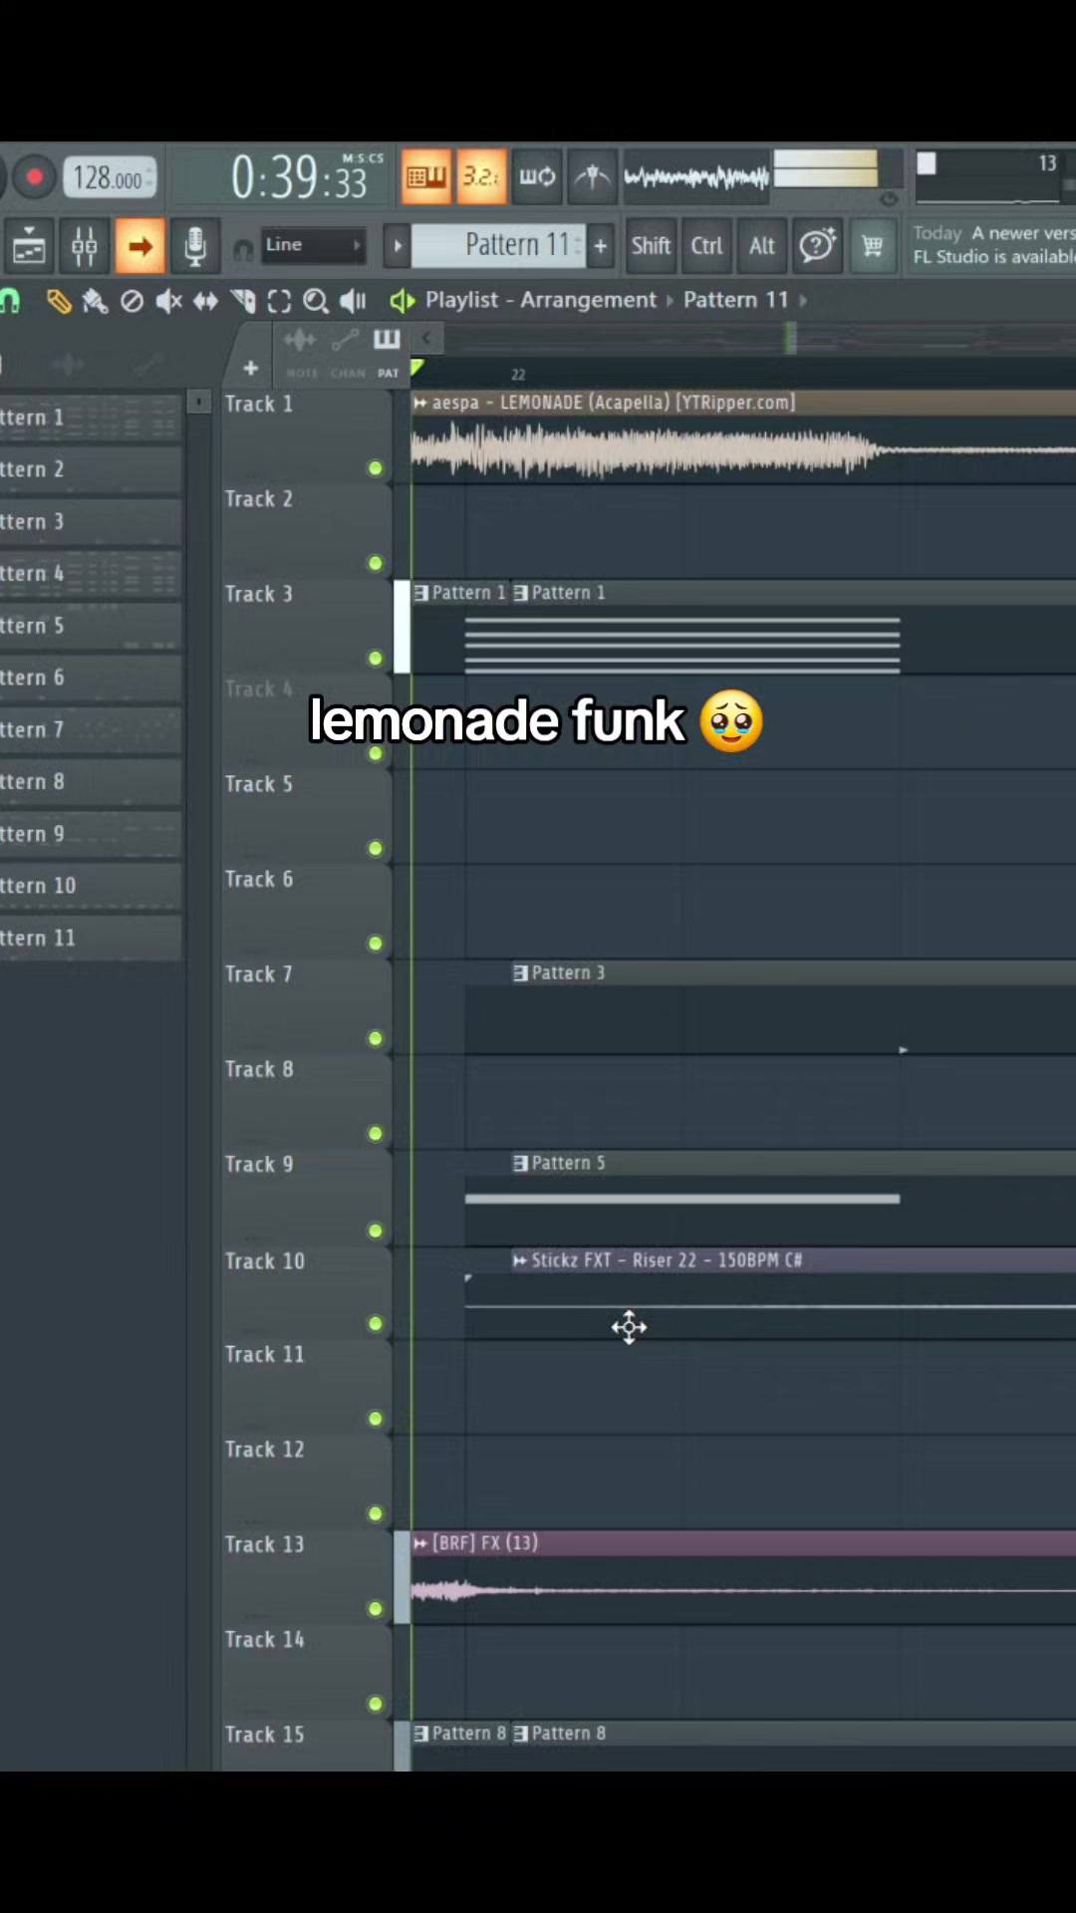Click the microphone recording icon
This screenshot has height=1913, width=1076.
point(195,246)
